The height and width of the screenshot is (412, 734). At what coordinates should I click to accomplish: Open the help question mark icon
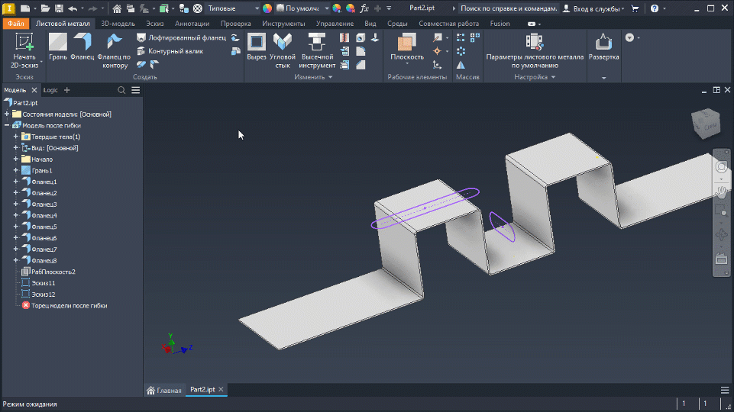click(x=655, y=8)
